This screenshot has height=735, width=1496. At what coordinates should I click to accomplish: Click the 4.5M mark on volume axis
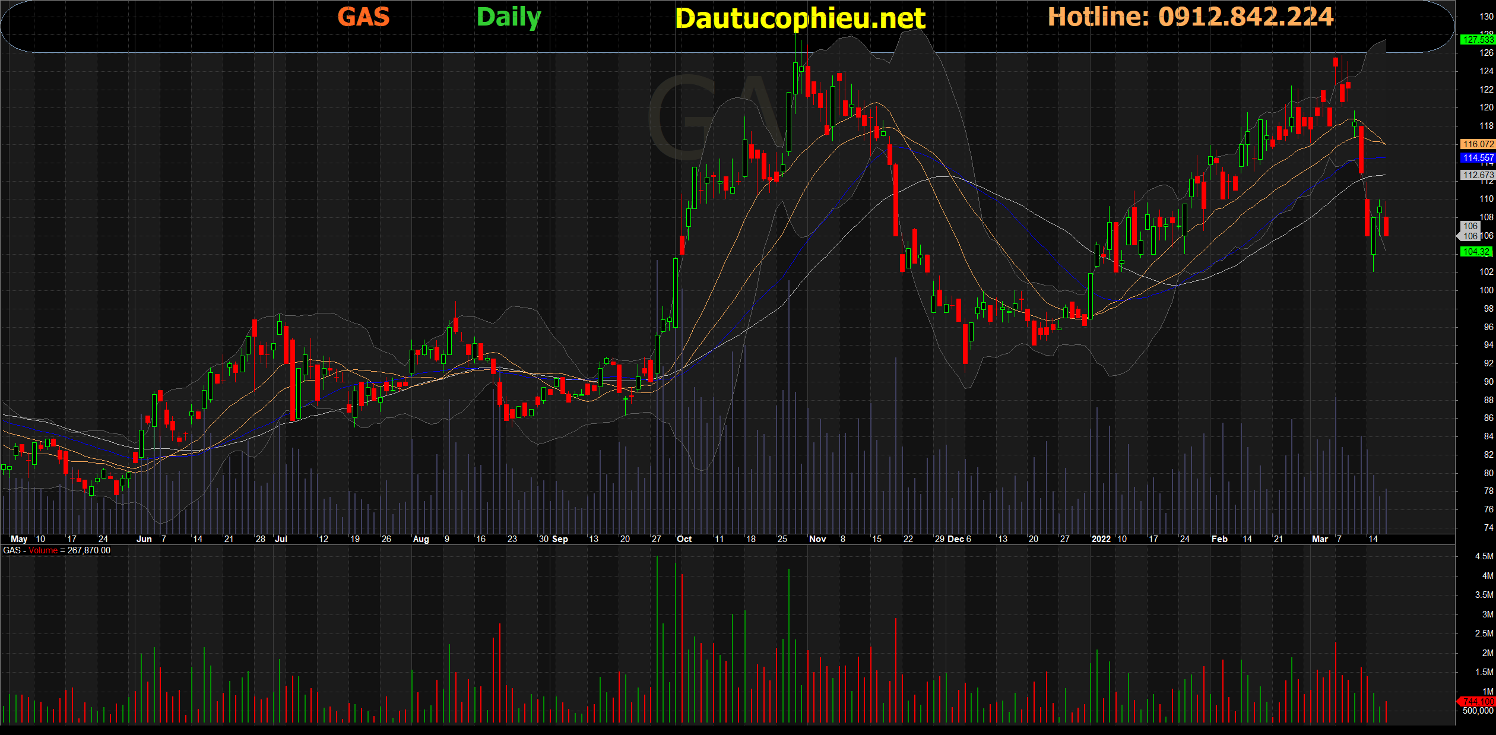coord(1484,556)
